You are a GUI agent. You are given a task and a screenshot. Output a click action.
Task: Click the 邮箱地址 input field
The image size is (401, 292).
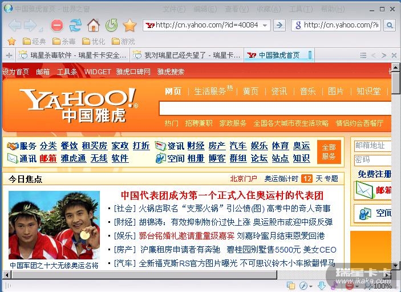click(372, 146)
